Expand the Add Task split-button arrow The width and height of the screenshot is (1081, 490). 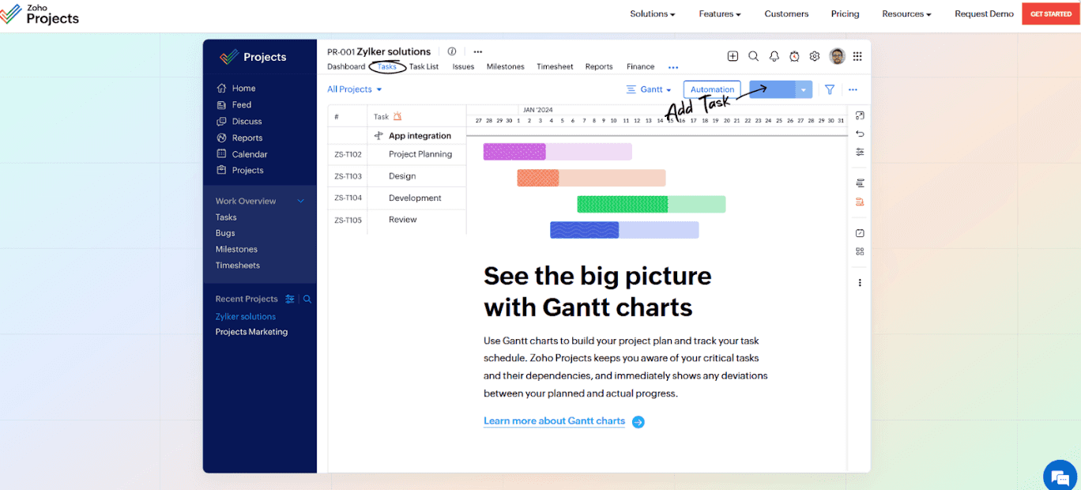[804, 89]
